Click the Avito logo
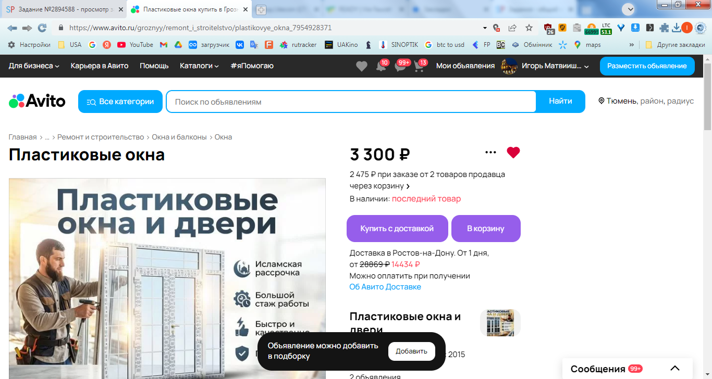712x379 pixels. pos(37,101)
